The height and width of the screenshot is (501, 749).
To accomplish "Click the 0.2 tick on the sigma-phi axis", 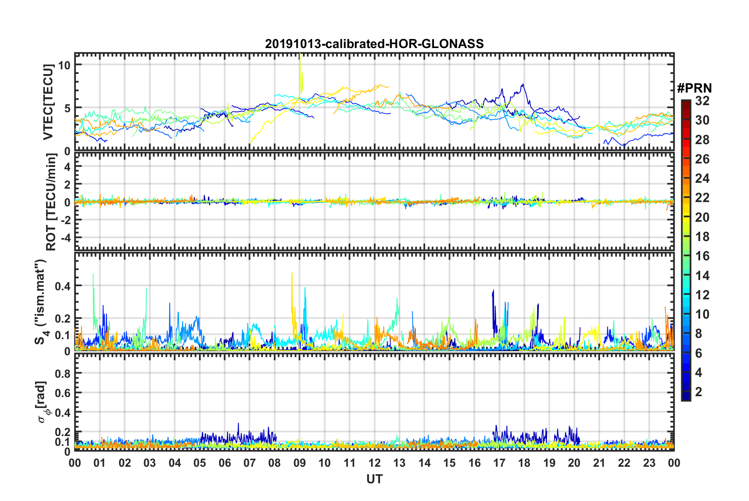I will 63,432.
